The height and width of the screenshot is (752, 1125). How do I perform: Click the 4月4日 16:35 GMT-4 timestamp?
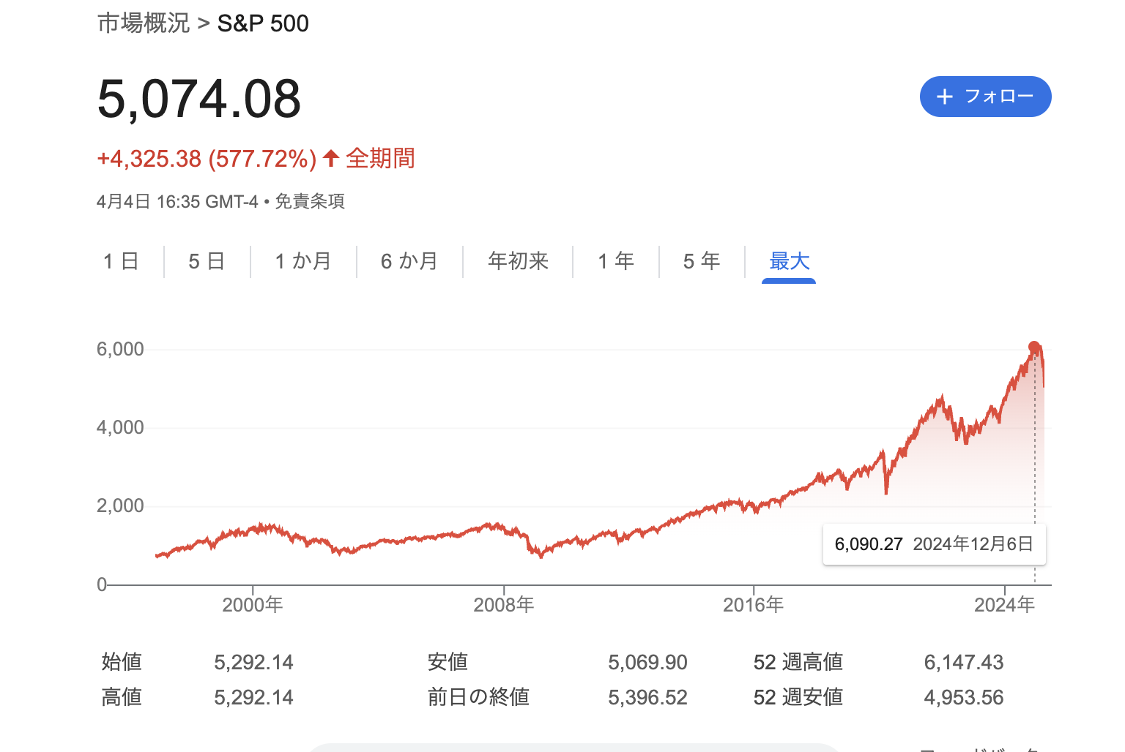[x=177, y=201]
